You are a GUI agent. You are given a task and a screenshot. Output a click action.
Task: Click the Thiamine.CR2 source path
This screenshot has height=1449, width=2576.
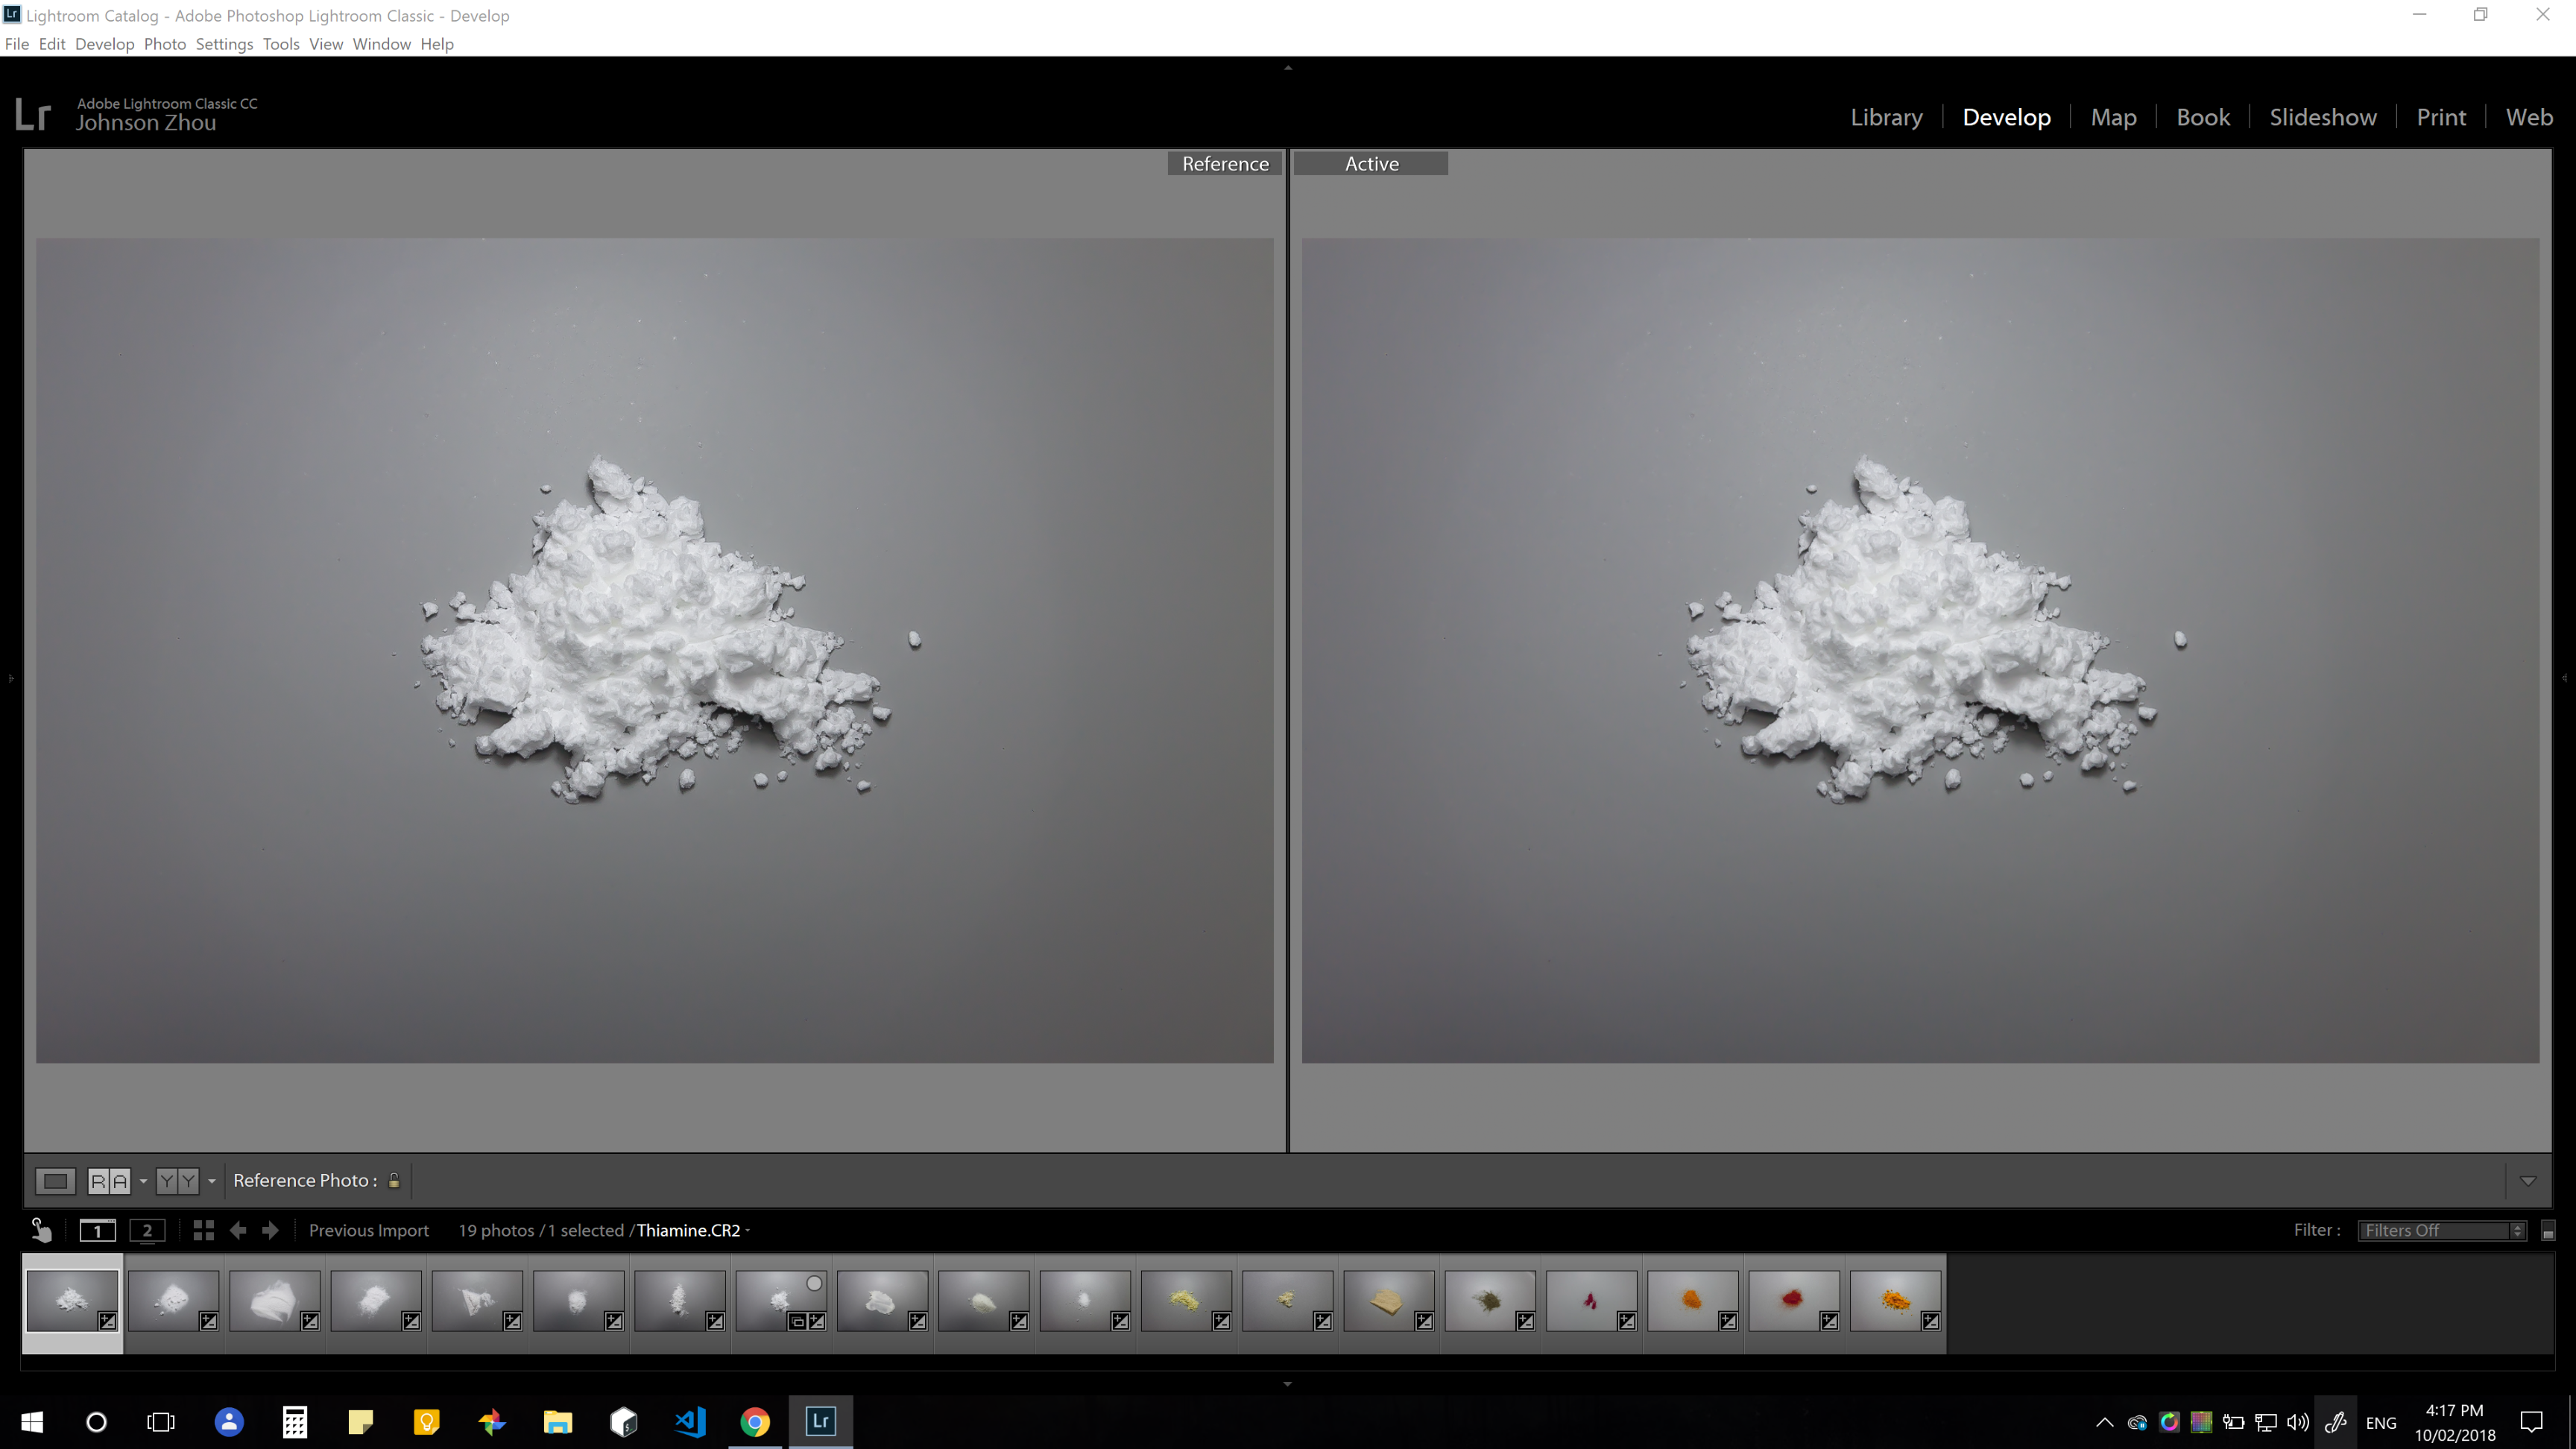690,1230
